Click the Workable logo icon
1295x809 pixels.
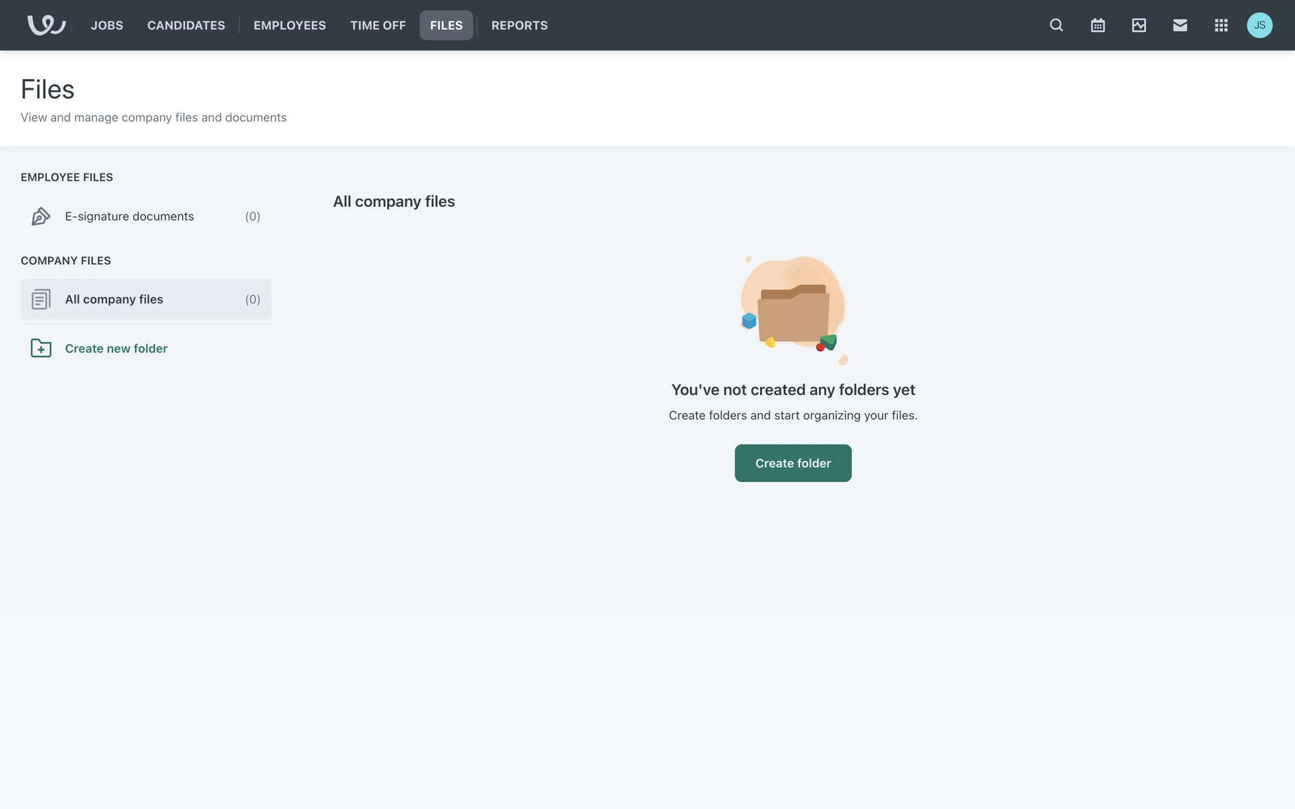(x=46, y=25)
